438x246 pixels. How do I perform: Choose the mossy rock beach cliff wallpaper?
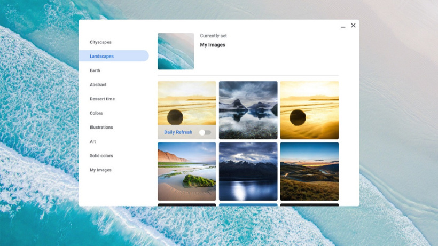coord(186,171)
